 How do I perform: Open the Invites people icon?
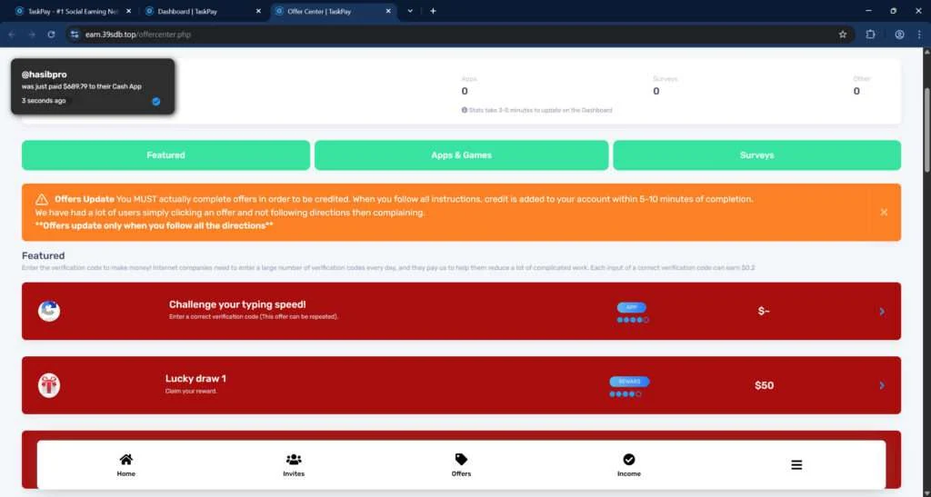[294, 459]
